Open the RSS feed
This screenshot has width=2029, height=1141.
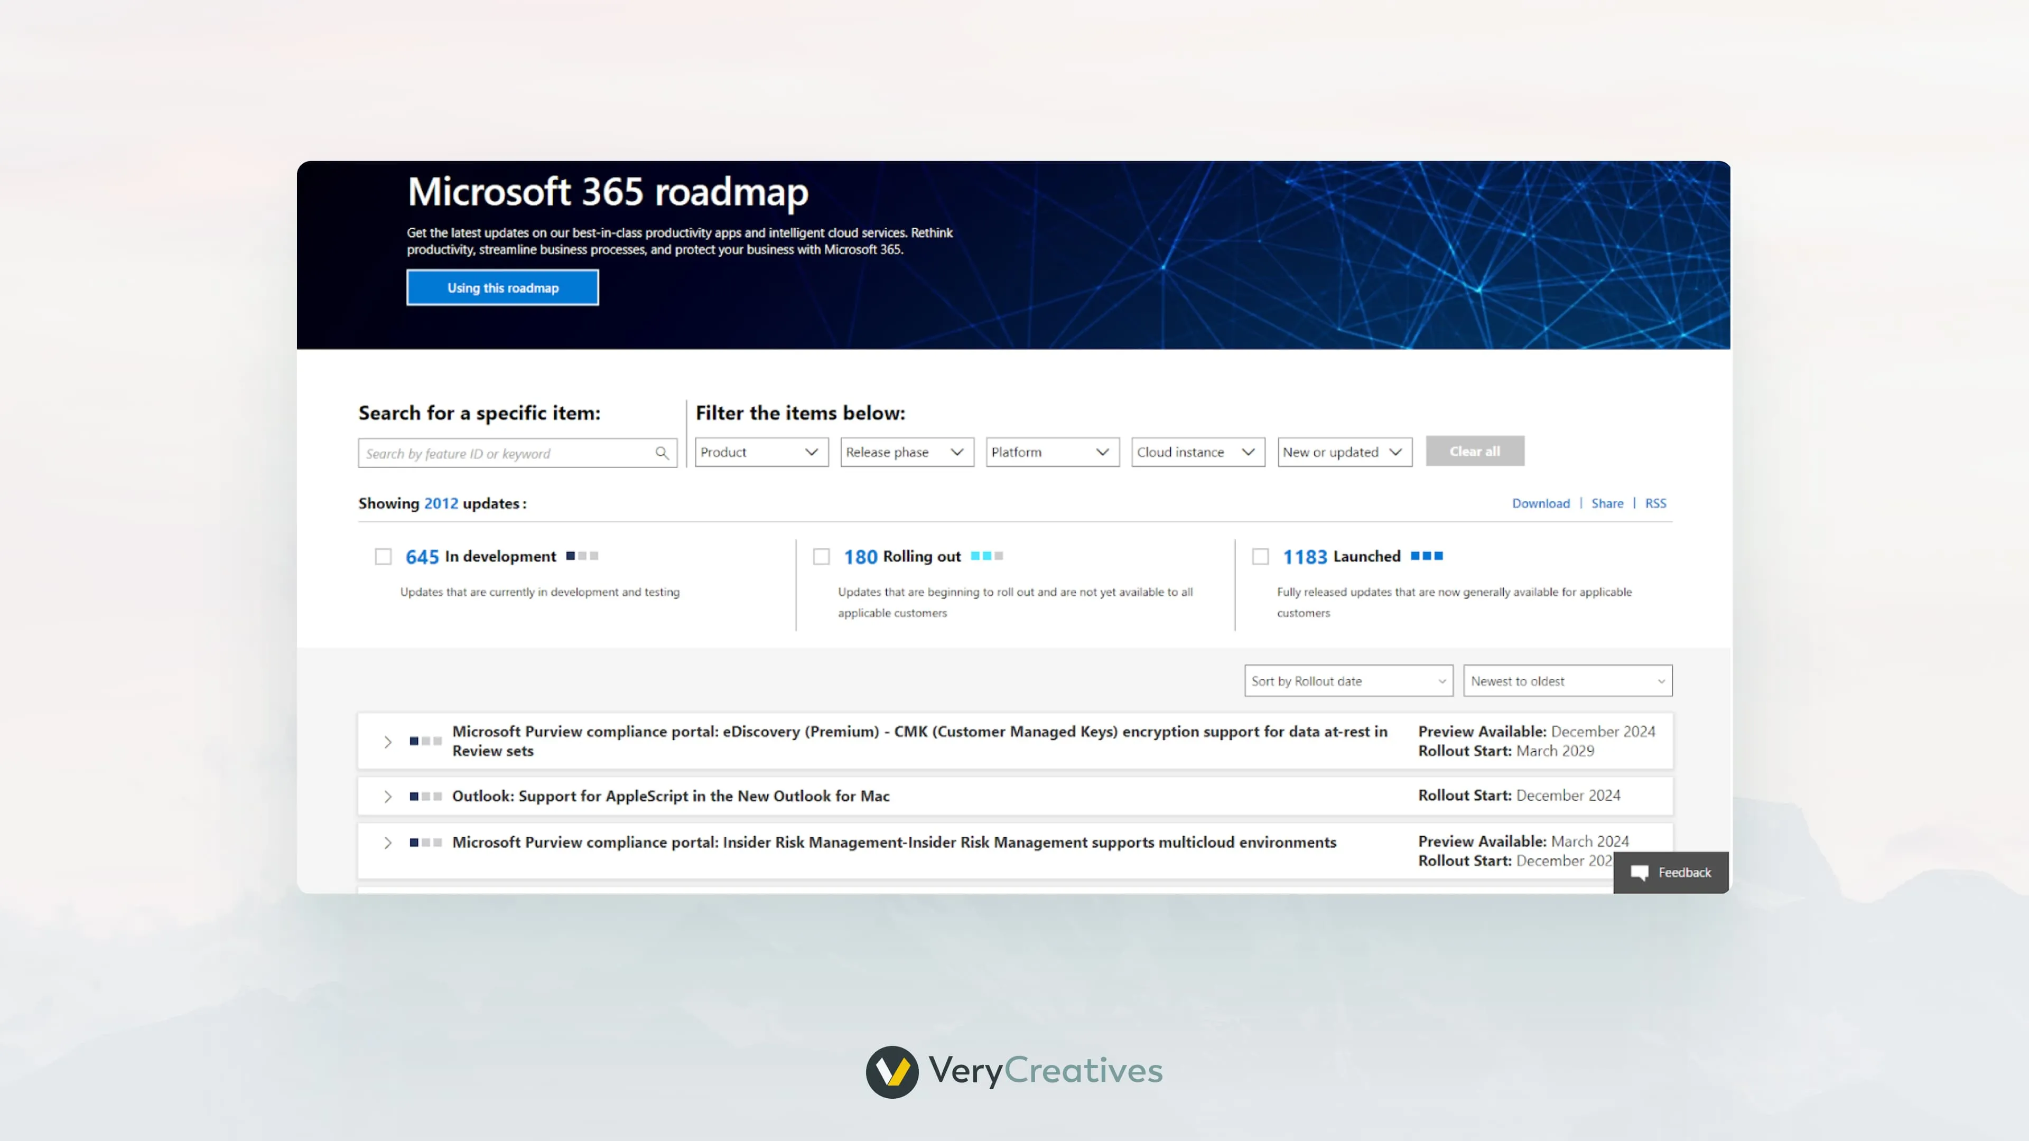point(1656,503)
